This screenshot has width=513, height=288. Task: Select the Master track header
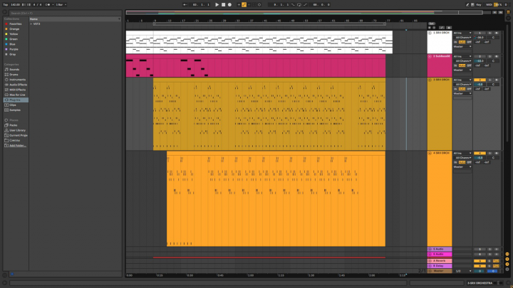click(440, 271)
